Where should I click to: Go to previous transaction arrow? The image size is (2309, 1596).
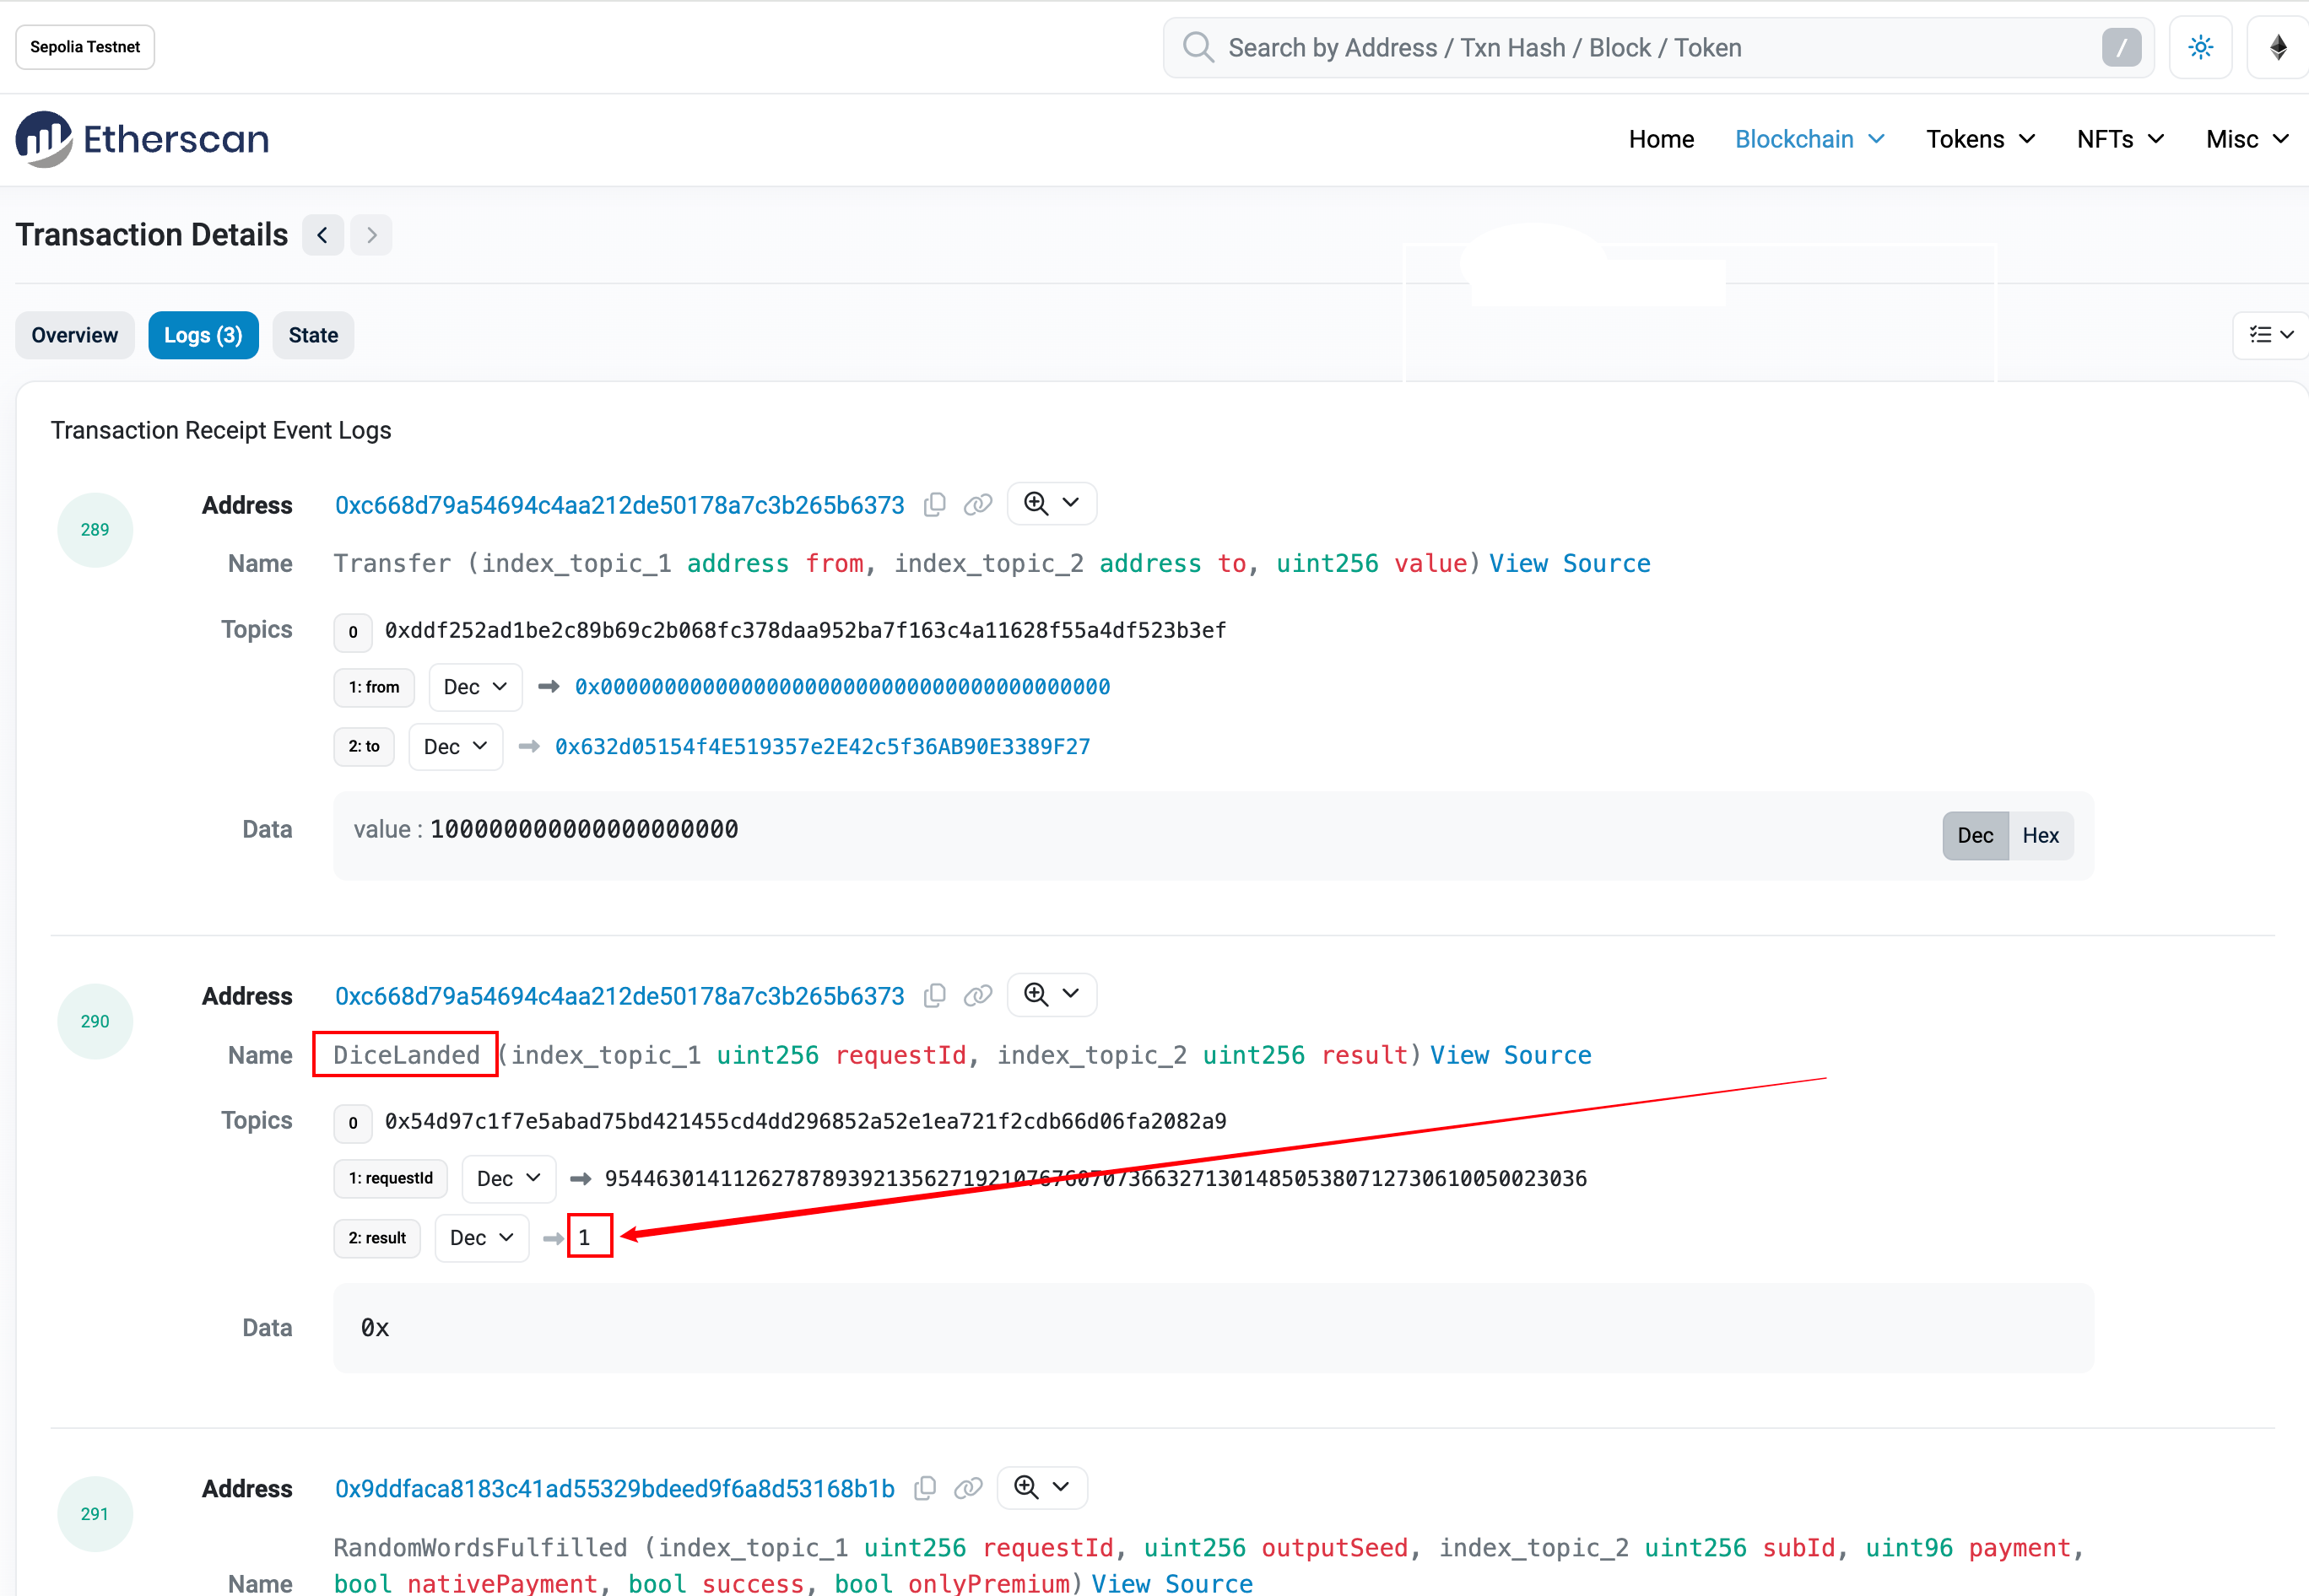coord(322,235)
